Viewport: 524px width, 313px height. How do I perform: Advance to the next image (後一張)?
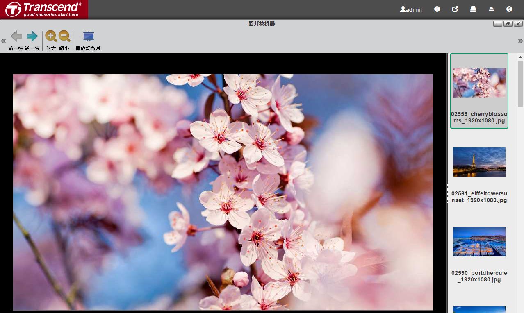coord(32,40)
